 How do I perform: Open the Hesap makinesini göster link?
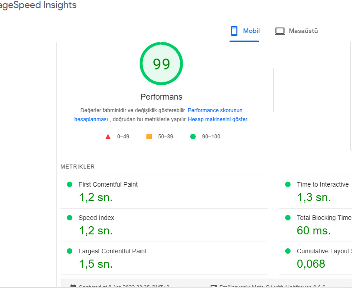(218, 119)
